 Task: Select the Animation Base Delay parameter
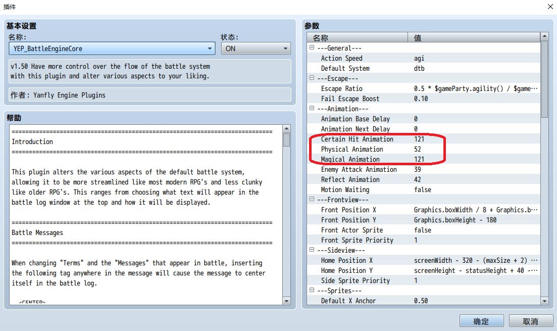coord(424,119)
